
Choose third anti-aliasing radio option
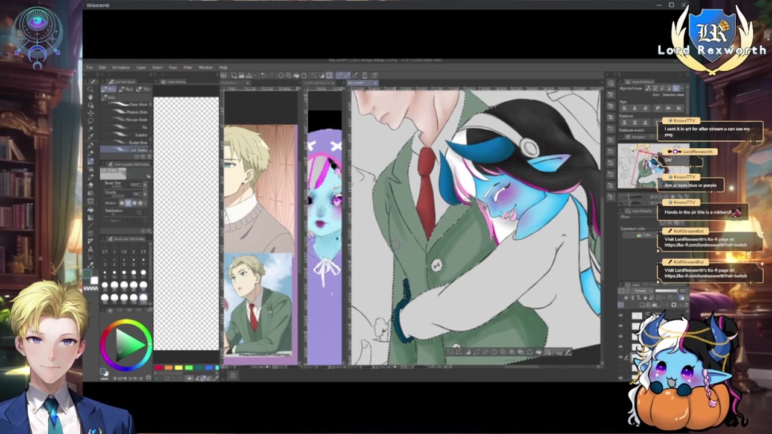[134, 203]
